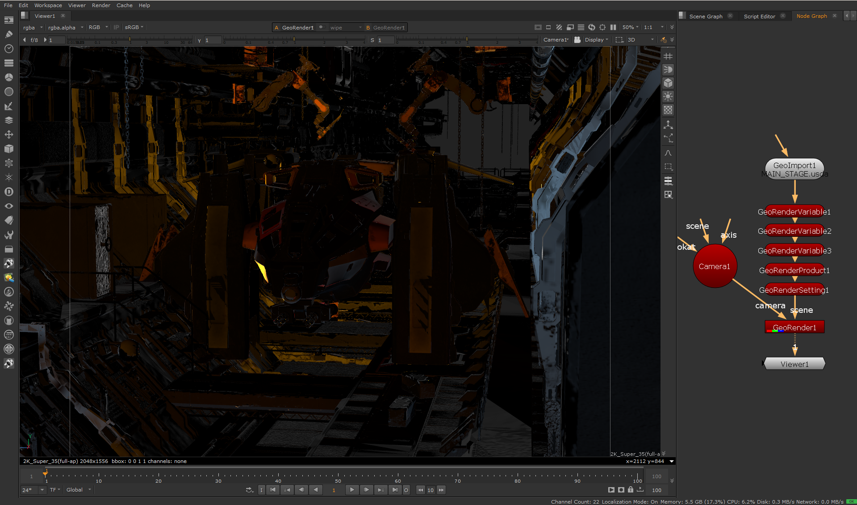The height and width of the screenshot is (505, 857).
Task: Open the Render menu
Action: click(101, 5)
